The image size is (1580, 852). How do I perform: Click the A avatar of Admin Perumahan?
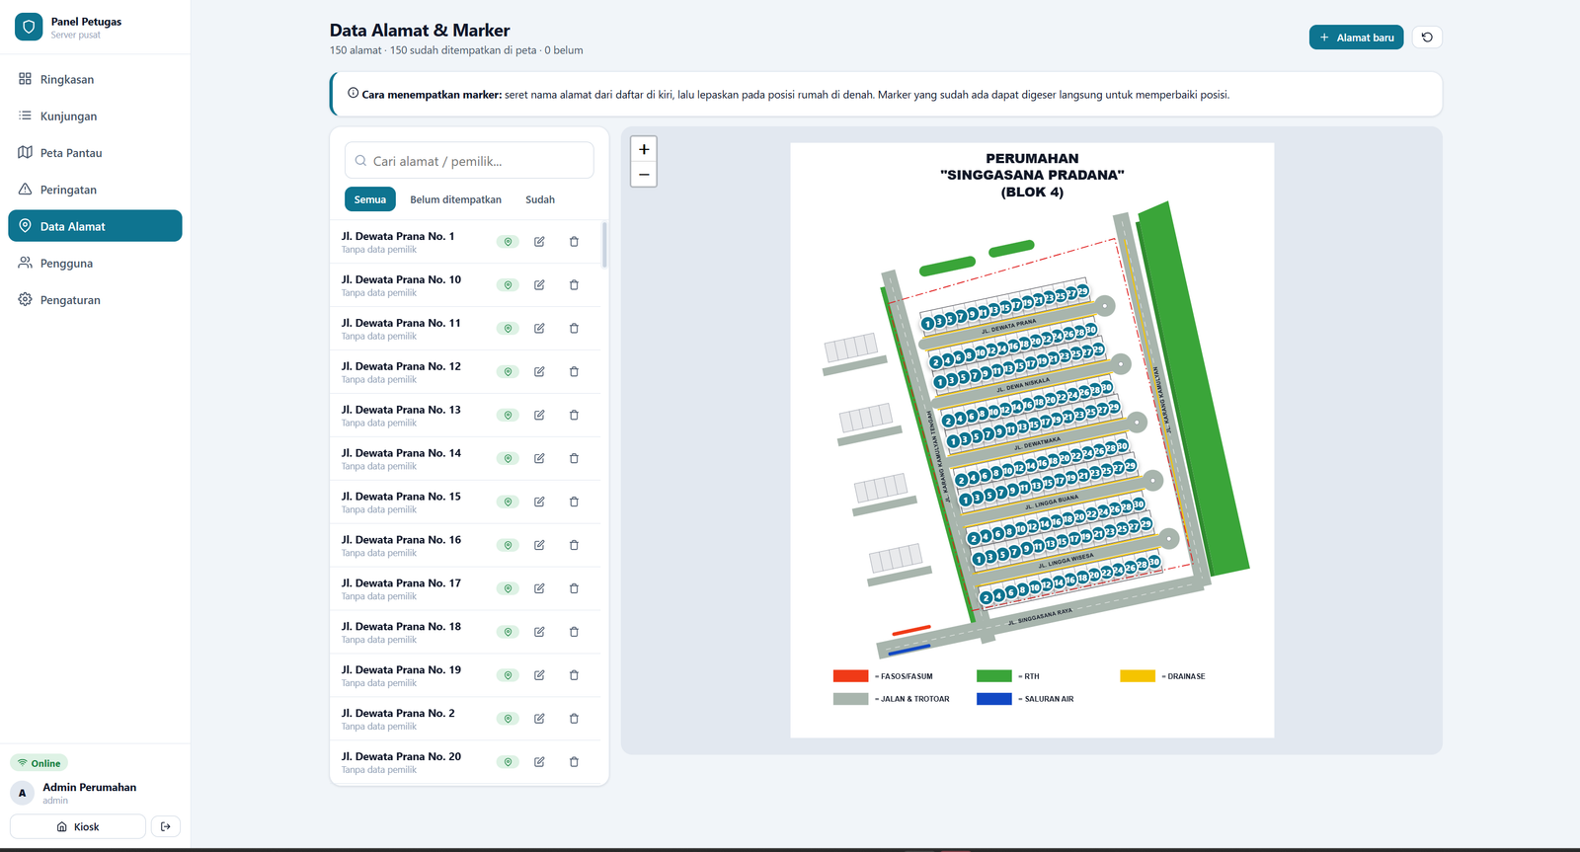pyautogui.click(x=23, y=793)
